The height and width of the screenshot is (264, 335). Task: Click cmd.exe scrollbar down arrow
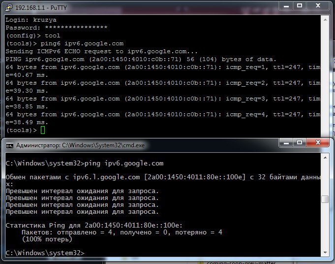(325, 253)
